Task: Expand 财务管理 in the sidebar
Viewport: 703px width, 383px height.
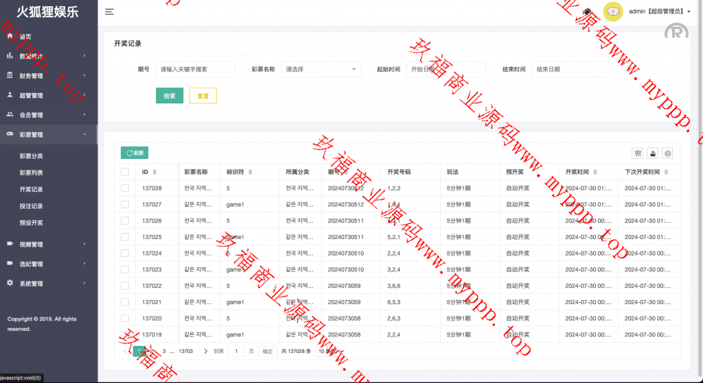Action: [x=48, y=76]
